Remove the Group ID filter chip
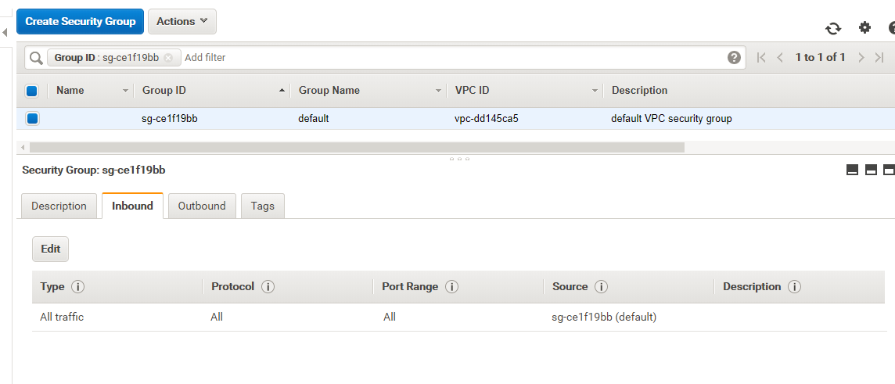The width and height of the screenshot is (895, 384). pyautogui.click(x=168, y=58)
